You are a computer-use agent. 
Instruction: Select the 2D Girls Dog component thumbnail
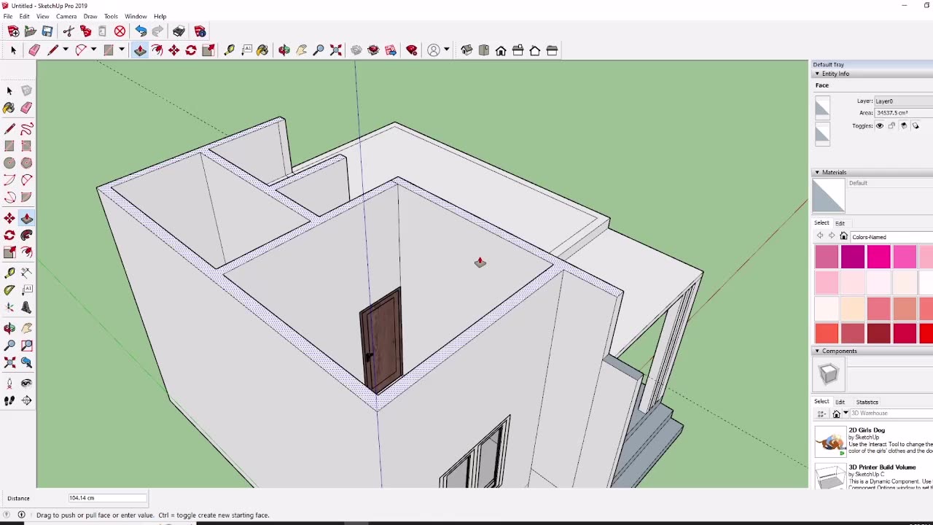pyautogui.click(x=829, y=442)
